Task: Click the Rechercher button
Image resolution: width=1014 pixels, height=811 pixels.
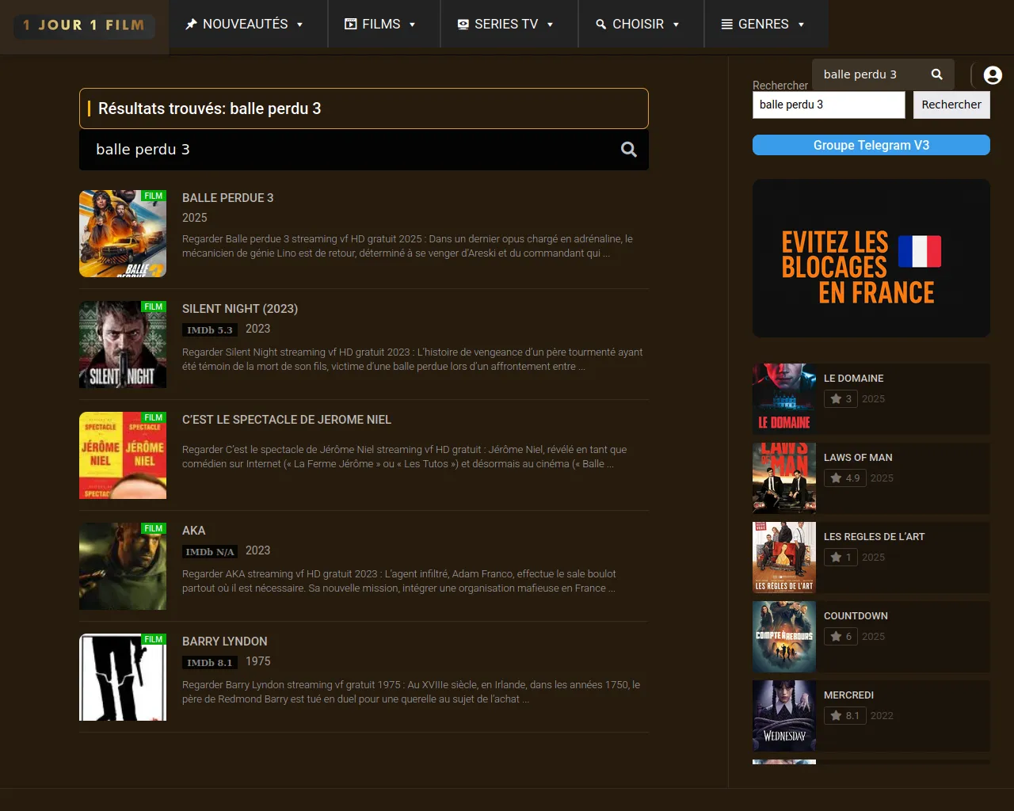Action: point(951,105)
